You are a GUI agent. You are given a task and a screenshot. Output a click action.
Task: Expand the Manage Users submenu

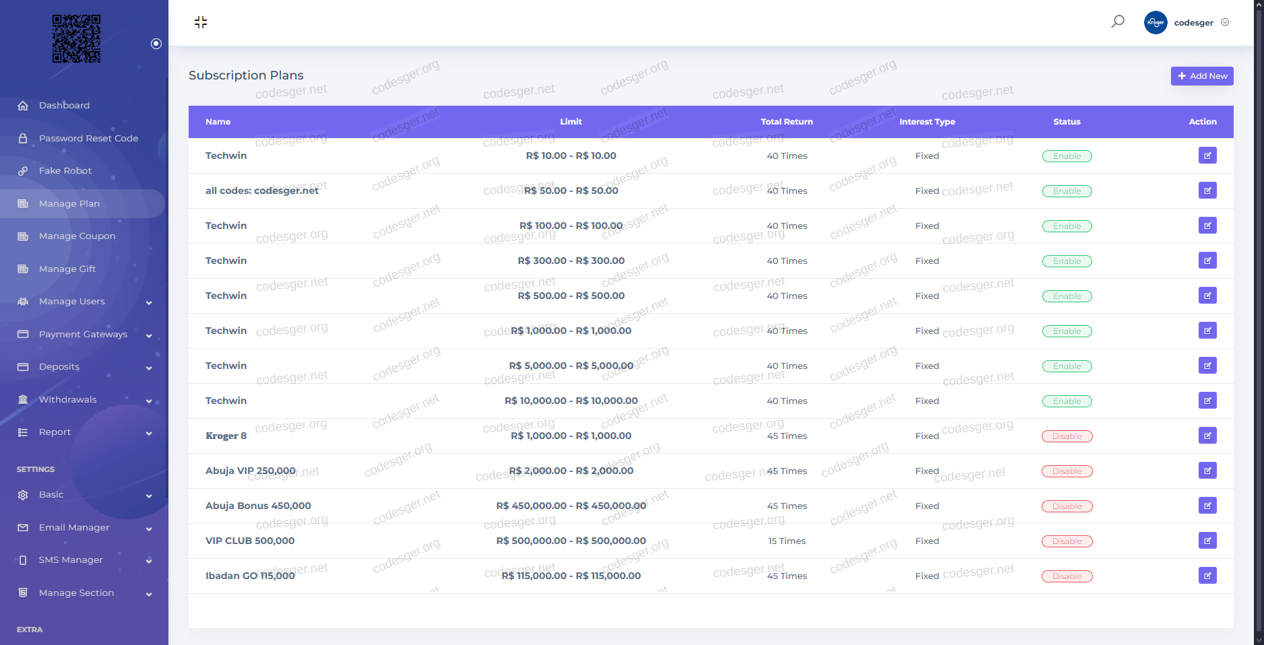click(x=149, y=302)
